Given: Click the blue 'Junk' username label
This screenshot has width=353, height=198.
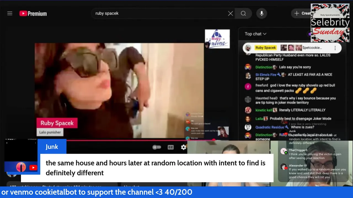Looking at the screenshot, I should (52, 147).
